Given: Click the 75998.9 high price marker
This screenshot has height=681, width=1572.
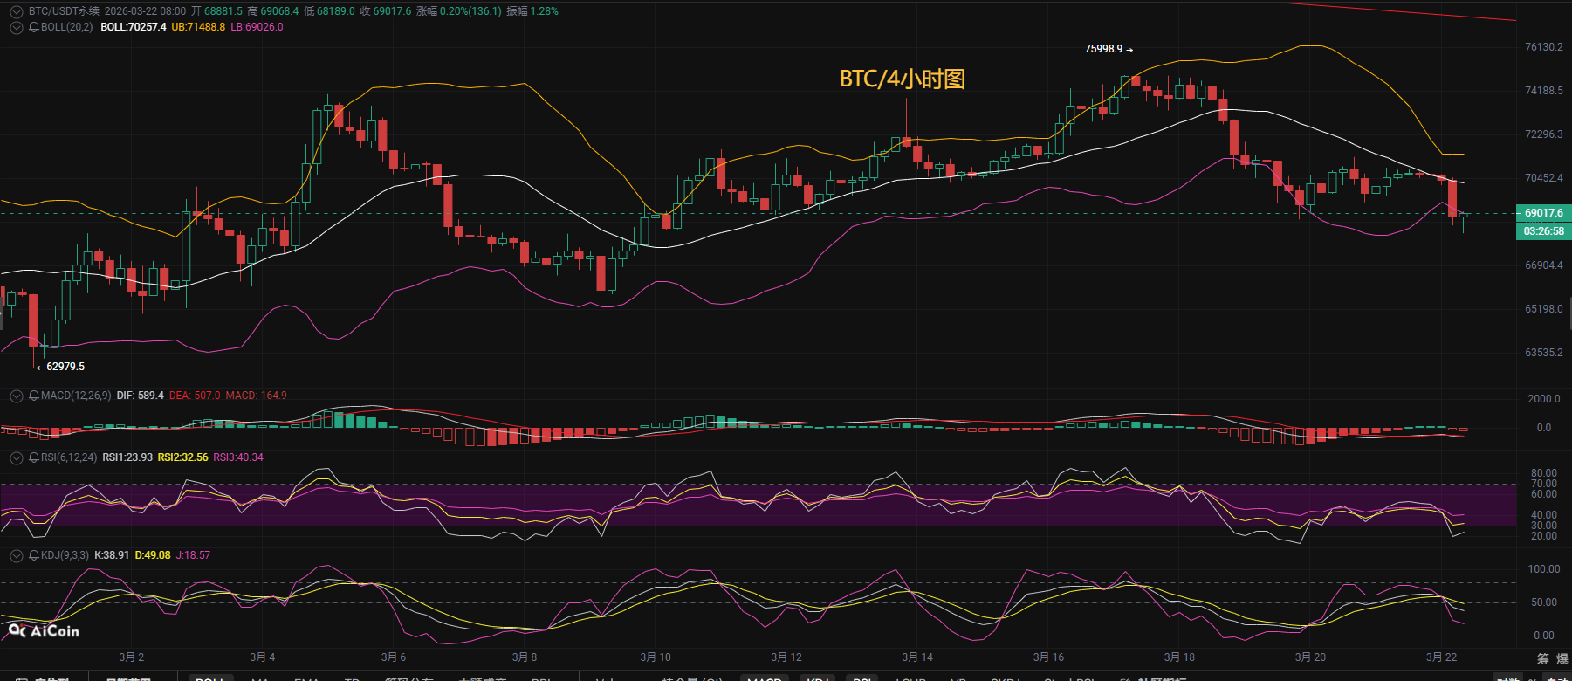Looking at the screenshot, I should click(x=1103, y=49).
